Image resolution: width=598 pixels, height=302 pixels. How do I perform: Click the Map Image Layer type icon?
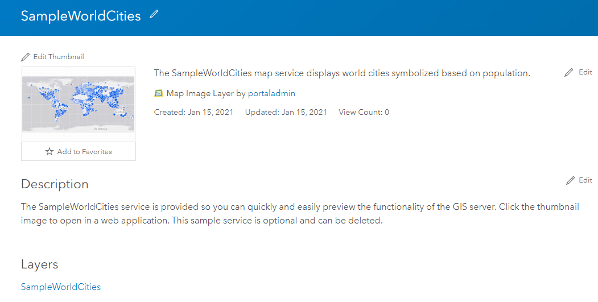(x=159, y=94)
